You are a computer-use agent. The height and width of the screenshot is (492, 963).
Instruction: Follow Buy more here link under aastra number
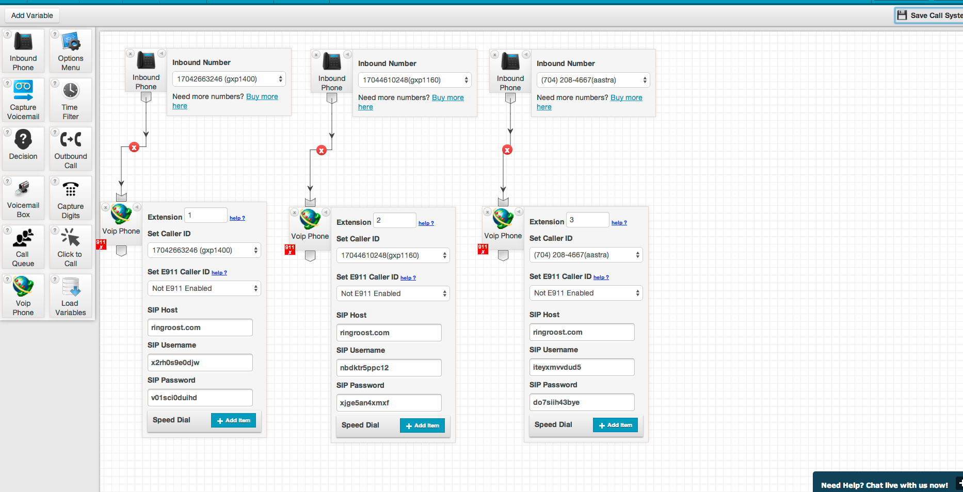[627, 97]
